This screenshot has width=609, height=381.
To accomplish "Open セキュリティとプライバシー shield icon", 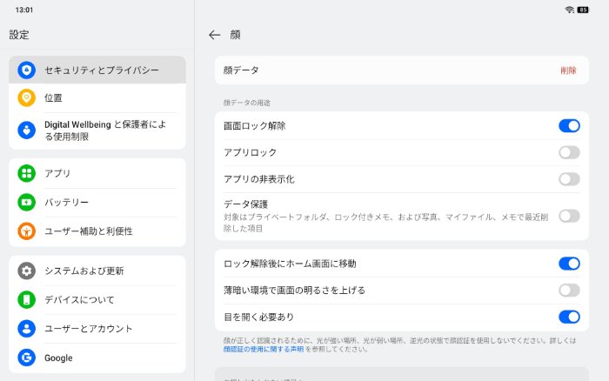I will pyautogui.click(x=26, y=70).
